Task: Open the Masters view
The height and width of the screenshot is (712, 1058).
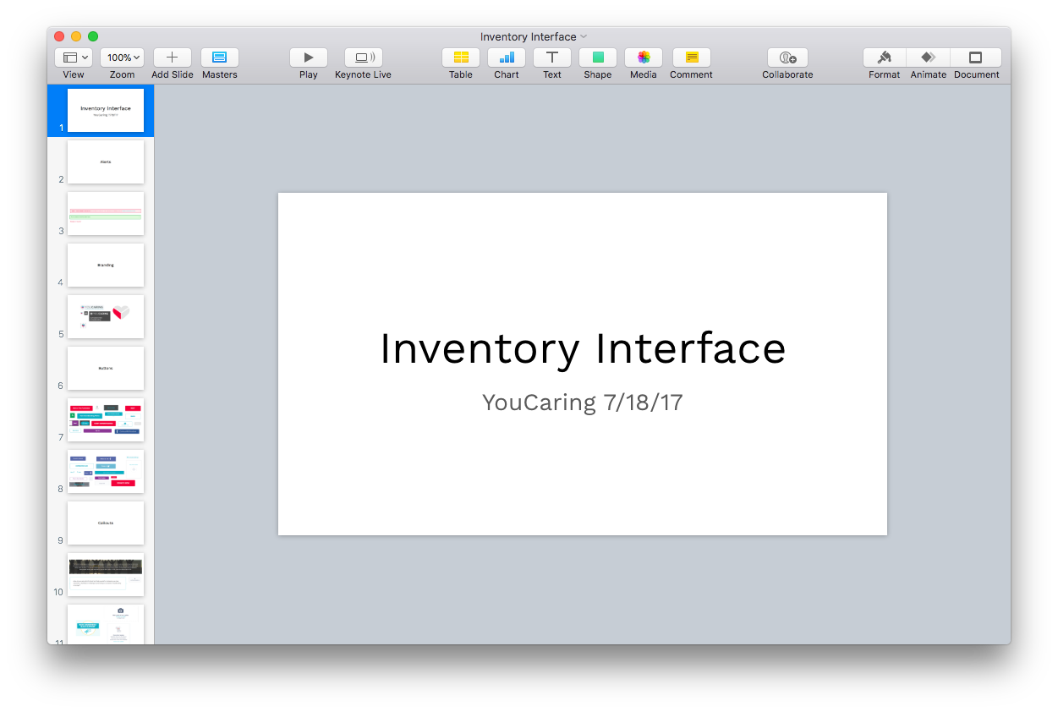Action: [220, 58]
